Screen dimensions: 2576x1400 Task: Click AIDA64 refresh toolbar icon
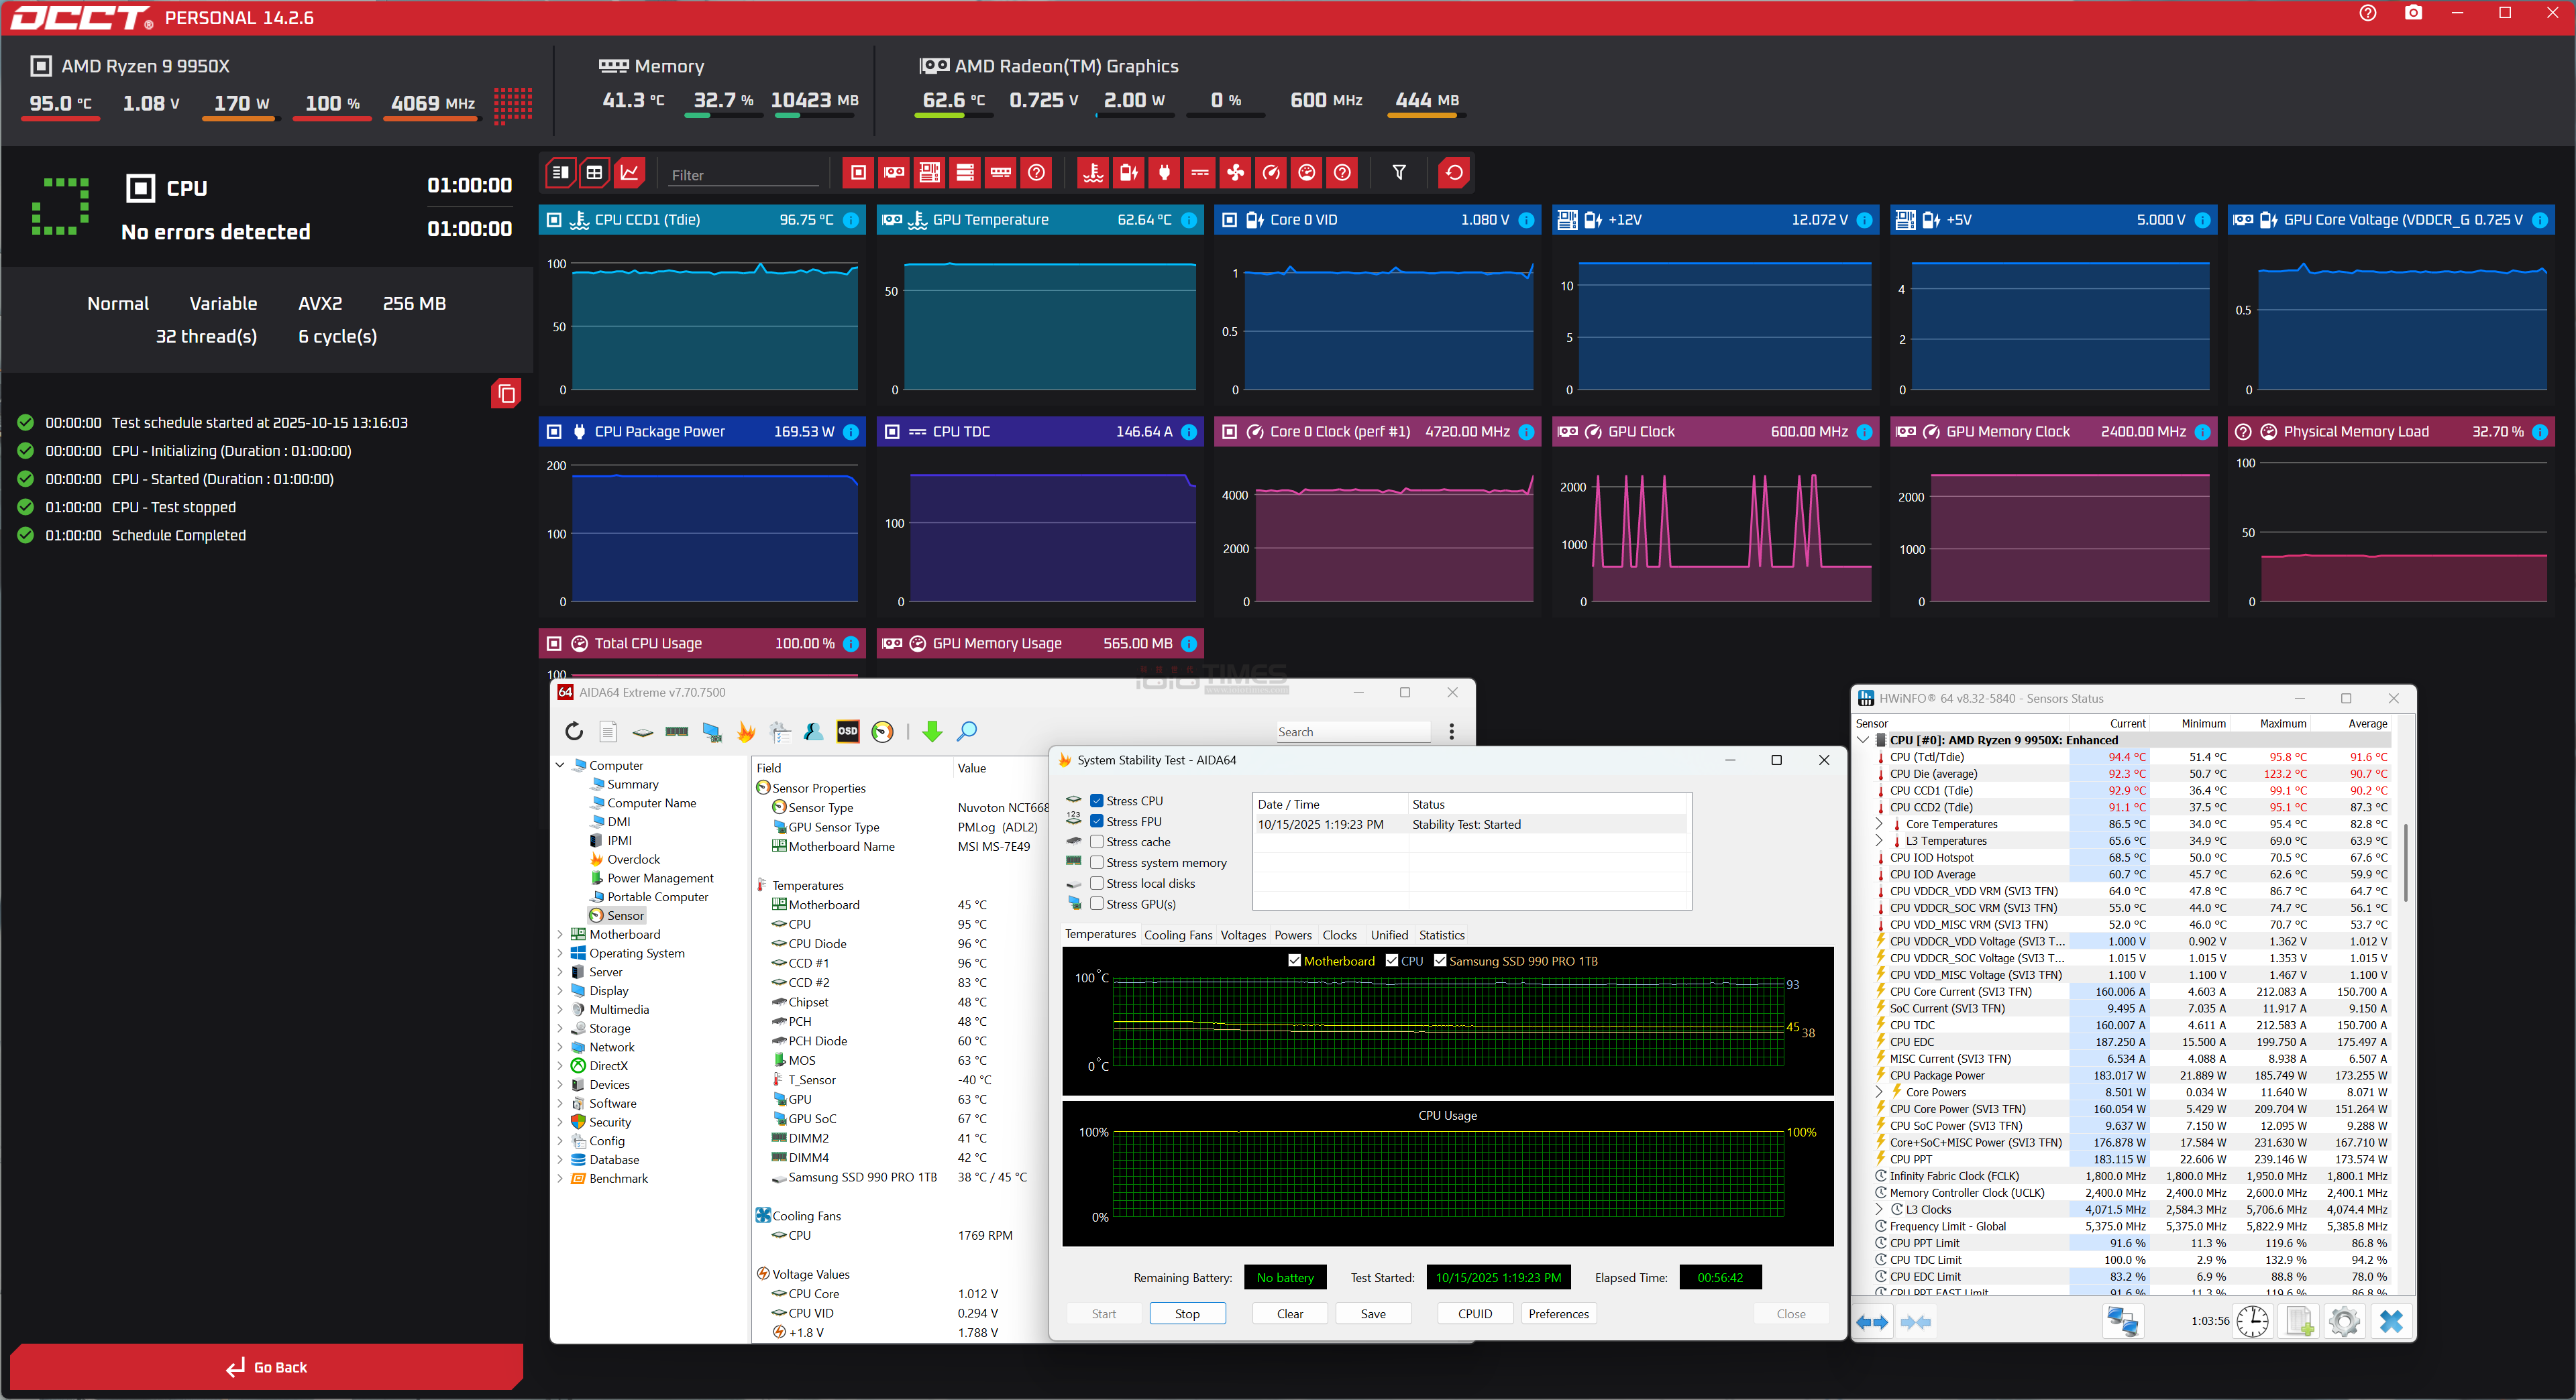click(574, 732)
